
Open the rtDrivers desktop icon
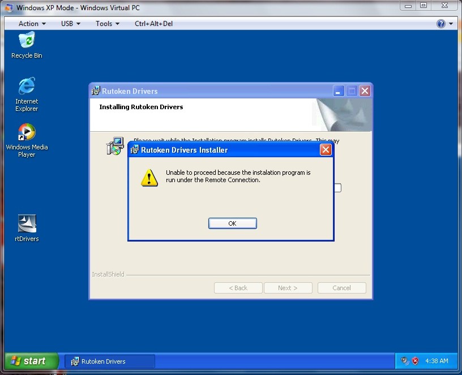click(27, 225)
